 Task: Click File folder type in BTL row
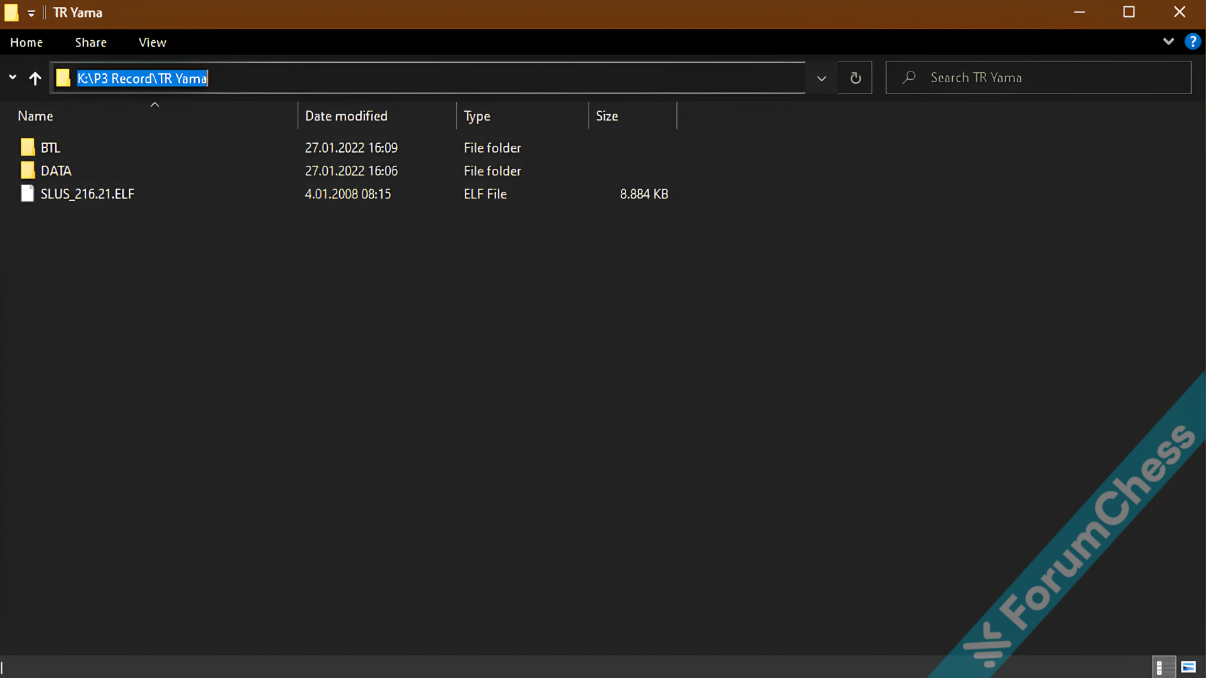pos(492,148)
